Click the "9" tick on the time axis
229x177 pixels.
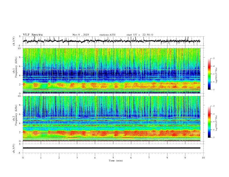click(x=185, y=158)
